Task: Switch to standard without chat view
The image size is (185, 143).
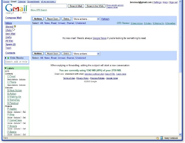Action: tap(94, 74)
